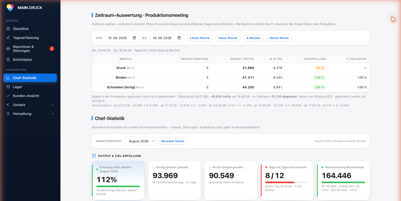Viewport: 401px width, 201px height.
Task: Open the Fertige Bücher gesamt card
Action: point(174,181)
